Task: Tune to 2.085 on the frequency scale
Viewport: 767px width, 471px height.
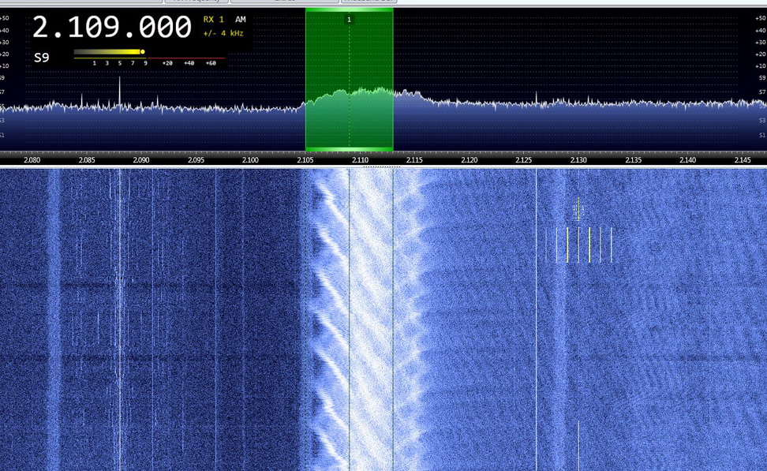Action: (x=87, y=160)
